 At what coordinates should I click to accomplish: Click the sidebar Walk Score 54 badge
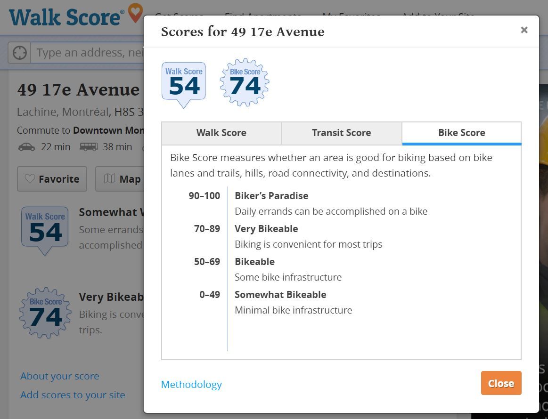click(x=45, y=230)
